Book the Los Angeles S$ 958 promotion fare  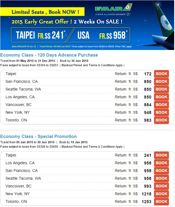click(161, 163)
